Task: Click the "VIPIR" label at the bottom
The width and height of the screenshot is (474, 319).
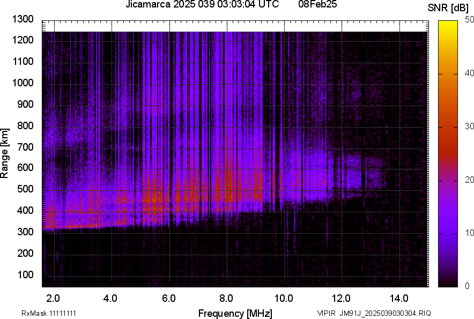Action: pos(327,313)
